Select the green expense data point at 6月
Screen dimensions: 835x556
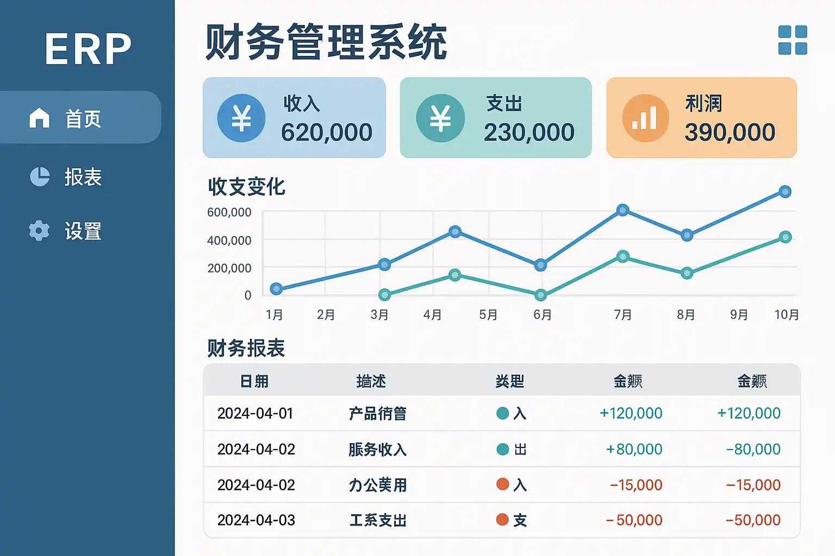click(x=540, y=295)
